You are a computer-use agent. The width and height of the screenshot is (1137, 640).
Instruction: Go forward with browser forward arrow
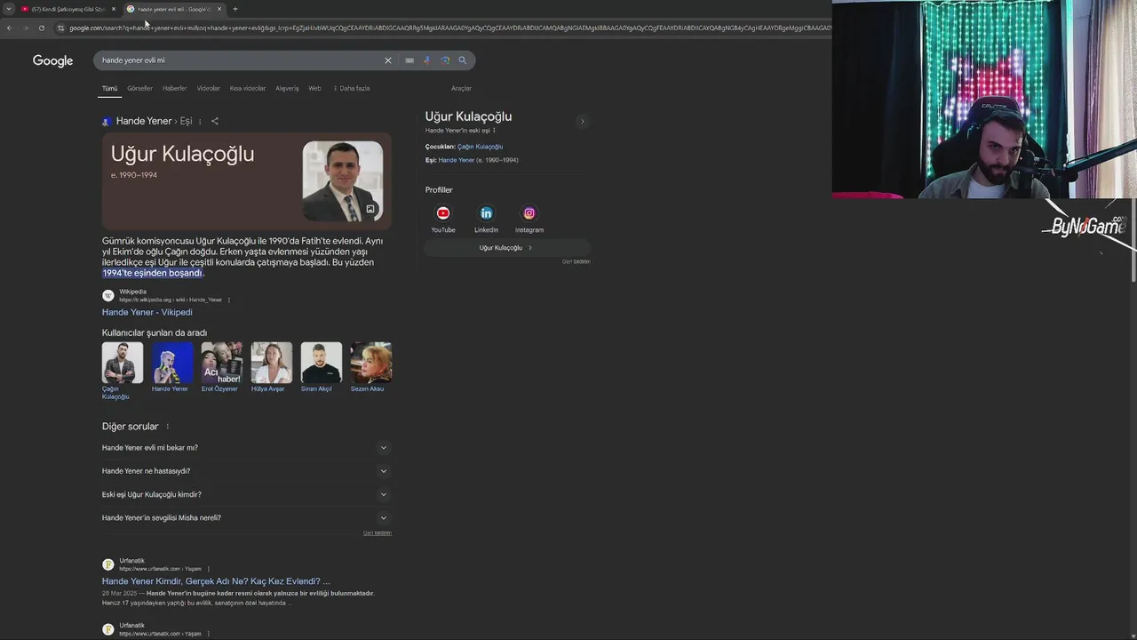tap(25, 28)
